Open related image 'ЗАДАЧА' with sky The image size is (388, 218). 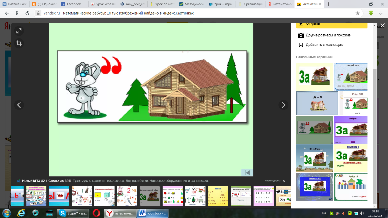click(314, 158)
